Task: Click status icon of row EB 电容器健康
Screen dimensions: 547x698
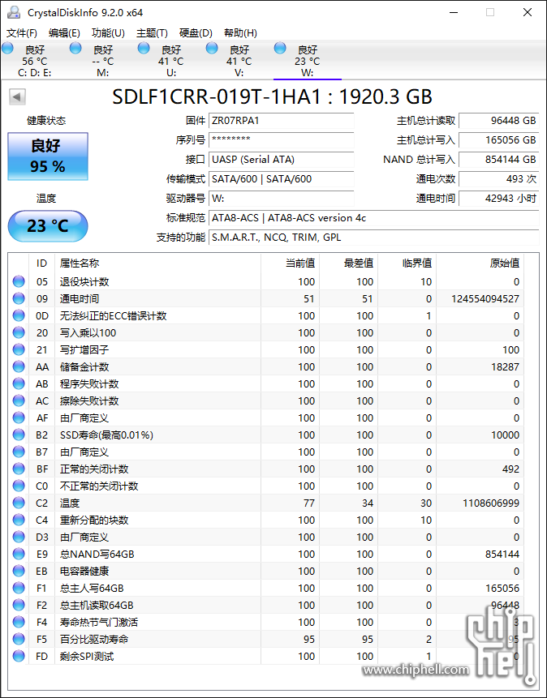Action: click(x=19, y=571)
